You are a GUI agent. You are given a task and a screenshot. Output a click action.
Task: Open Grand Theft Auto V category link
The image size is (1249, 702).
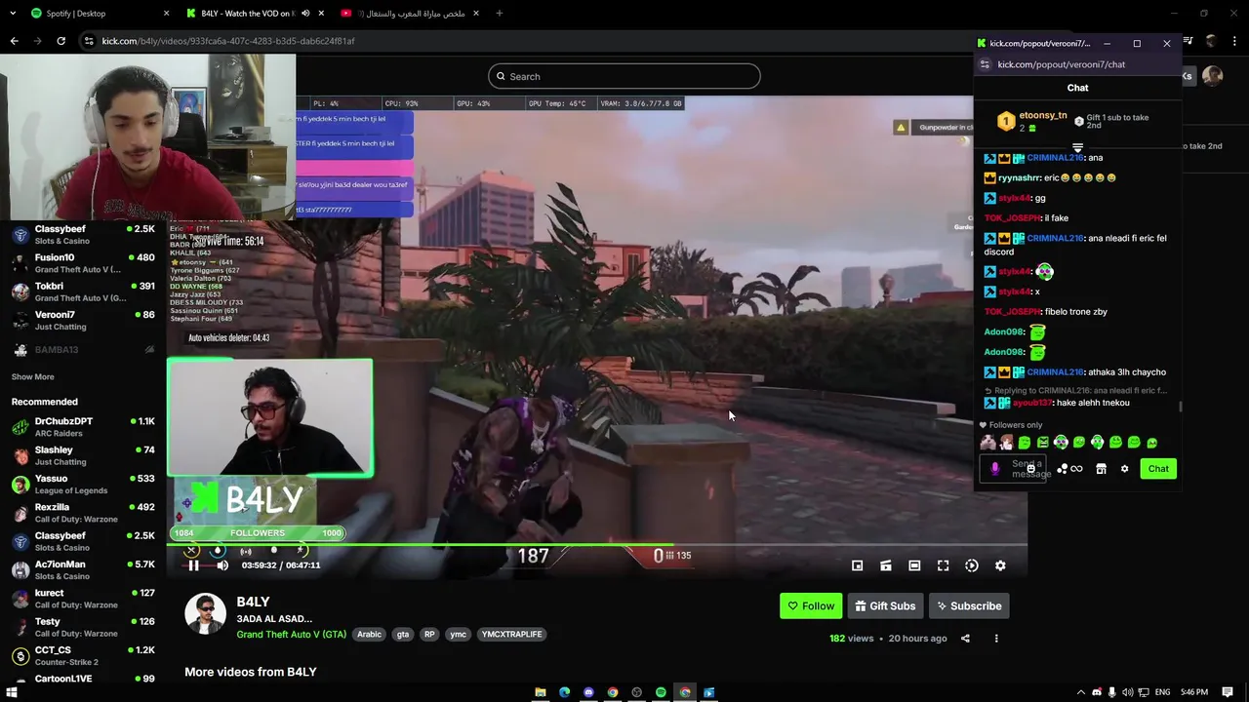(291, 634)
